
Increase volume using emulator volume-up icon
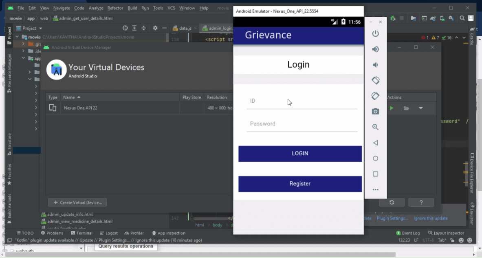click(x=375, y=49)
